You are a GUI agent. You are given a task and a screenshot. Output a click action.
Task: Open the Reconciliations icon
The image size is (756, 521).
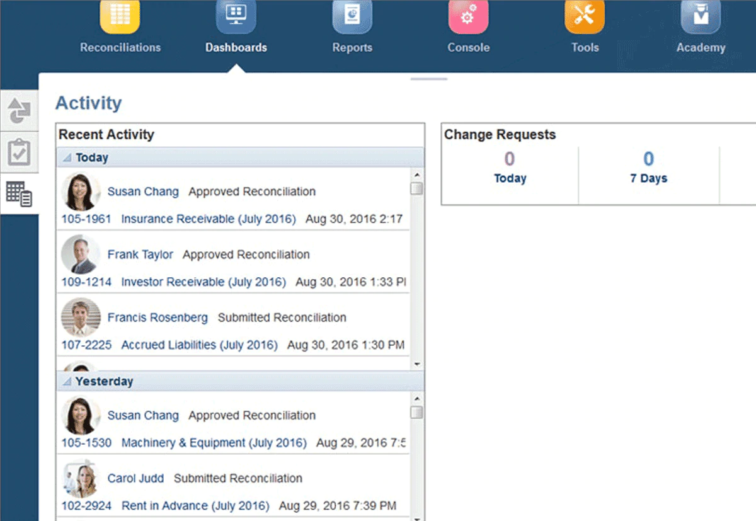click(x=120, y=15)
